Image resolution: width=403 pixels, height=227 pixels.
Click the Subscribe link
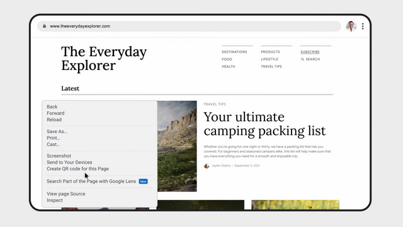click(x=310, y=52)
